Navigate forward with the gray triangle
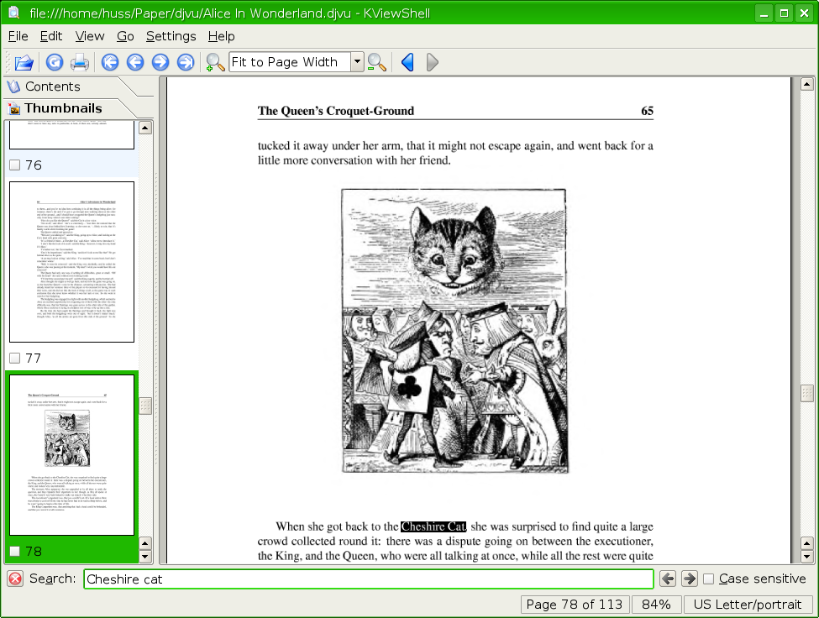Viewport: 819px width, 618px height. pyautogui.click(x=432, y=62)
